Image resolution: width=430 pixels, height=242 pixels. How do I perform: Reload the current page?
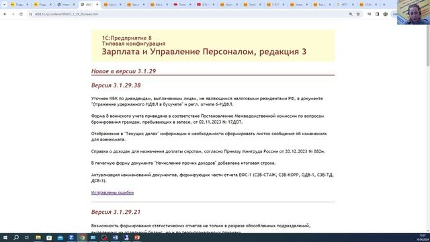tap(21, 14)
